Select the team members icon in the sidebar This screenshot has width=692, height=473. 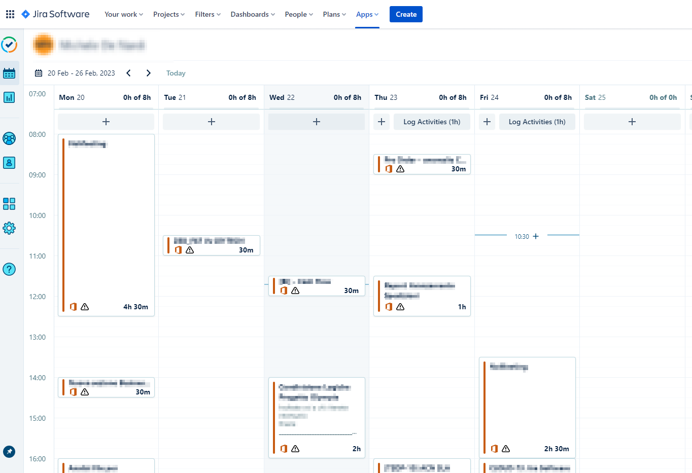click(x=9, y=138)
